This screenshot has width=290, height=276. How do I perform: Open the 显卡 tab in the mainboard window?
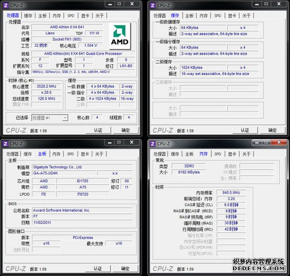(x=85, y=154)
